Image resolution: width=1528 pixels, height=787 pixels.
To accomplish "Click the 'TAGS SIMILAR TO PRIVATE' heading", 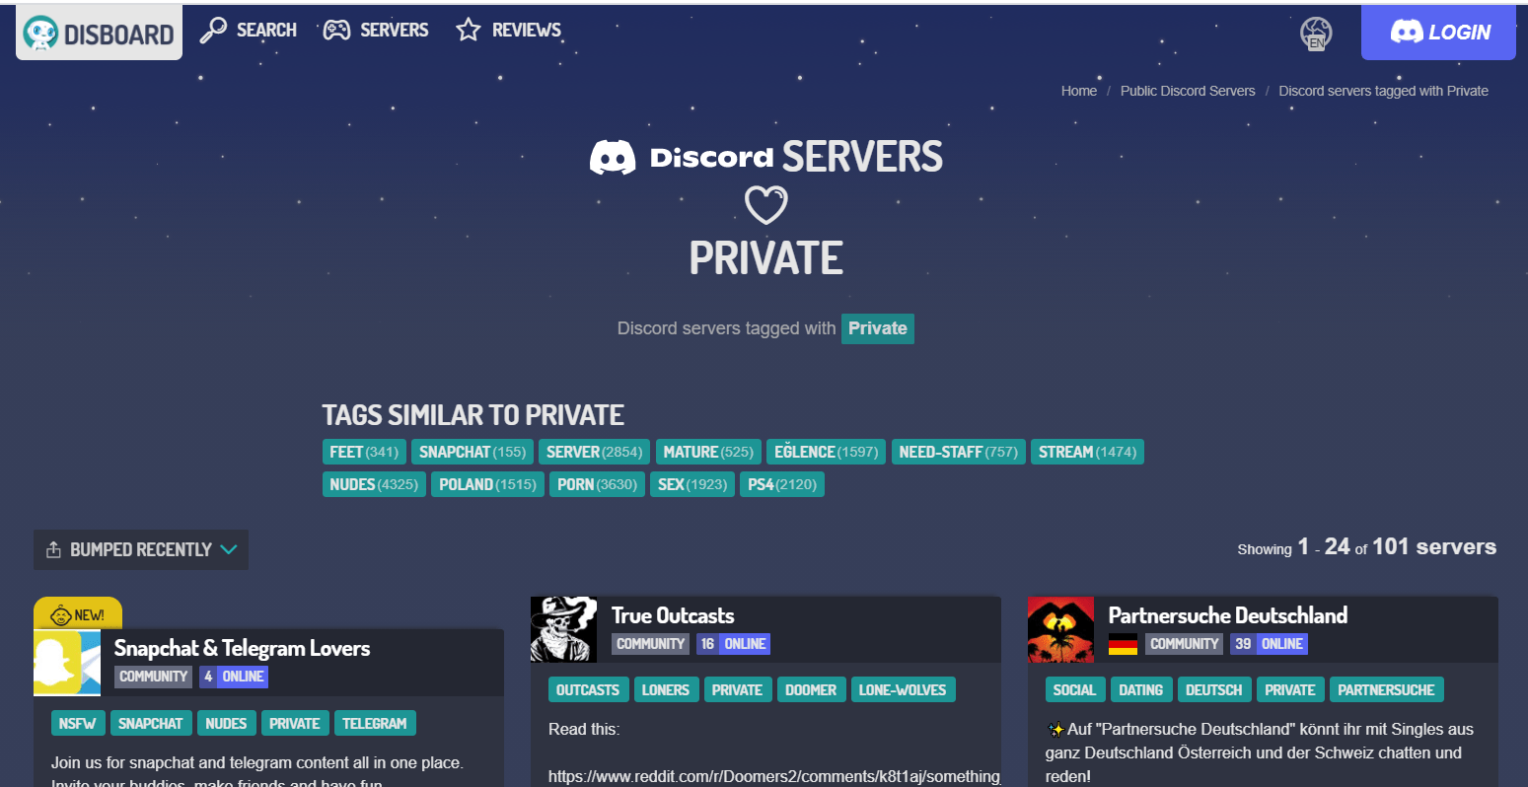I will coord(473,415).
